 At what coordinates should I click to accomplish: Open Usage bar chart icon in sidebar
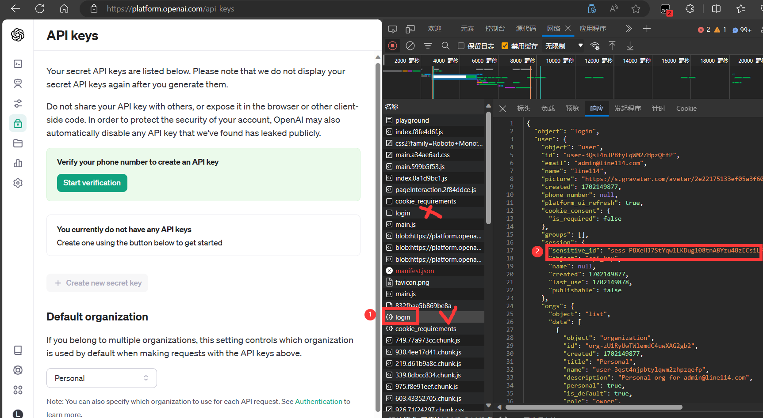[x=18, y=163]
